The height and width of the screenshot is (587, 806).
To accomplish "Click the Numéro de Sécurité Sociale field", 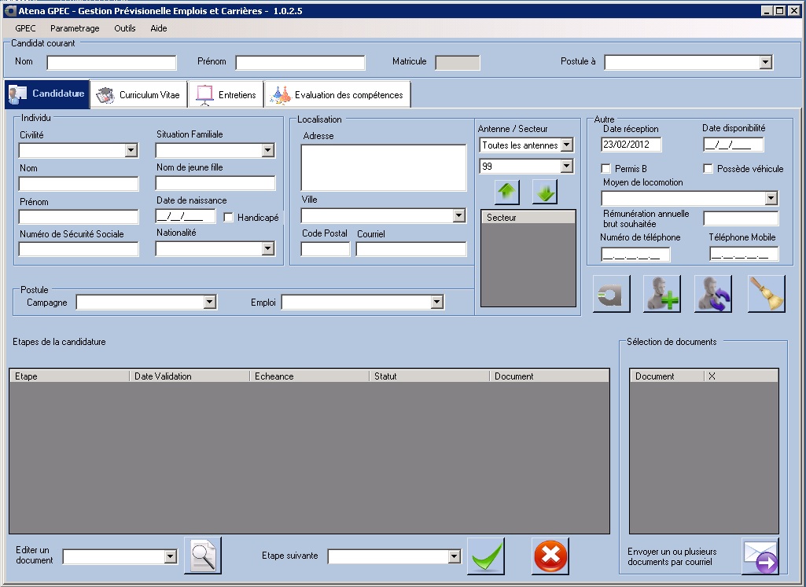I will click(79, 249).
